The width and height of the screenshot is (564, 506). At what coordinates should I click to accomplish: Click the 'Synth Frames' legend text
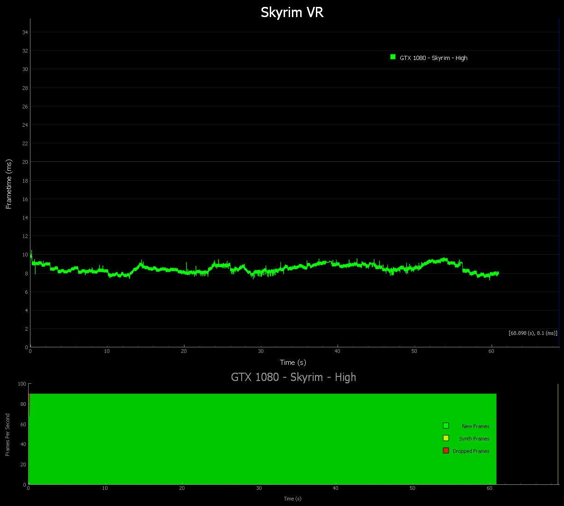[x=474, y=439]
